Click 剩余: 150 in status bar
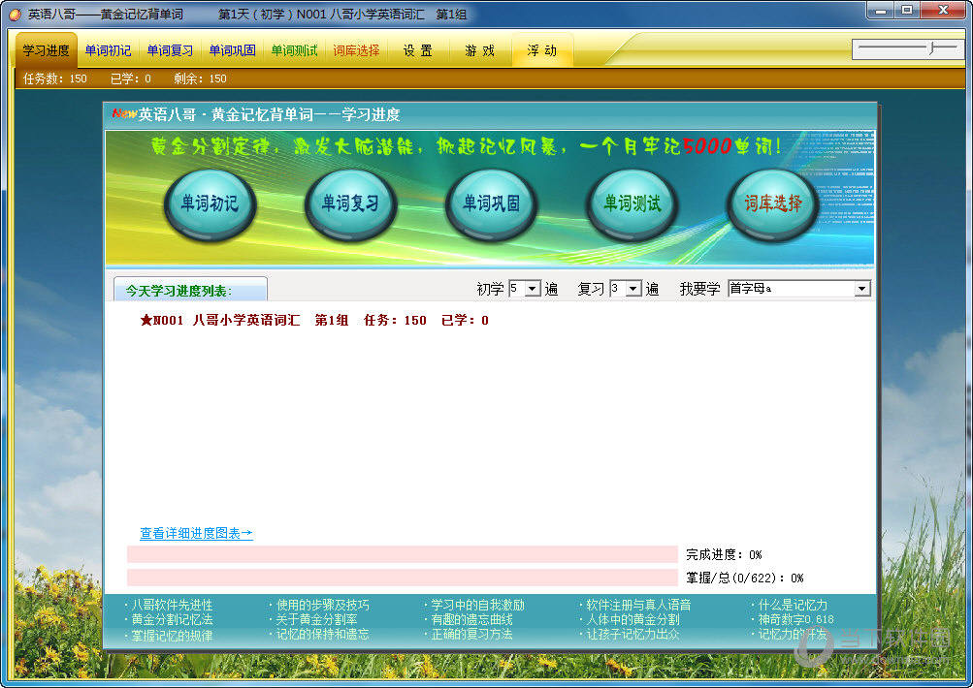 [201, 78]
